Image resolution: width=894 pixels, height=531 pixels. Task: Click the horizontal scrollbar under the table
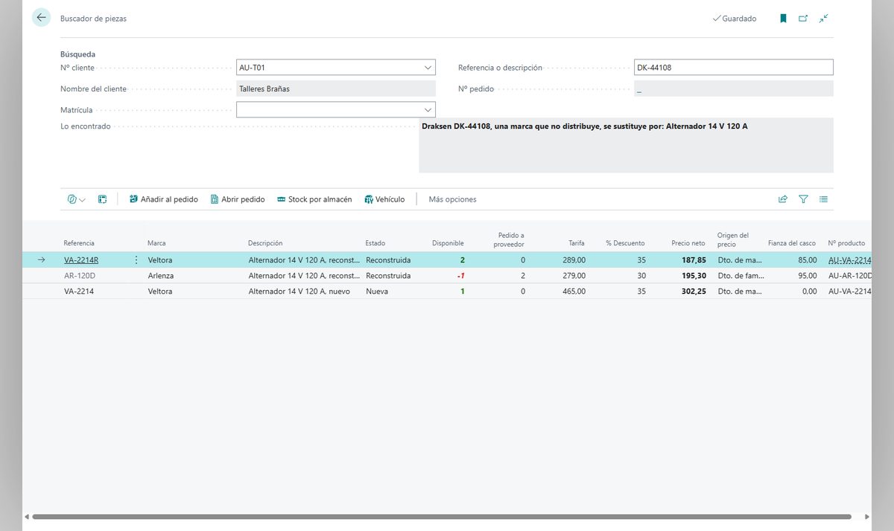[x=442, y=517]
